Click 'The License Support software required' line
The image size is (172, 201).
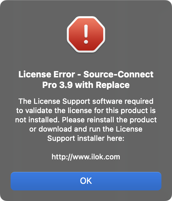pyautogui.click(x=86, y=101)
